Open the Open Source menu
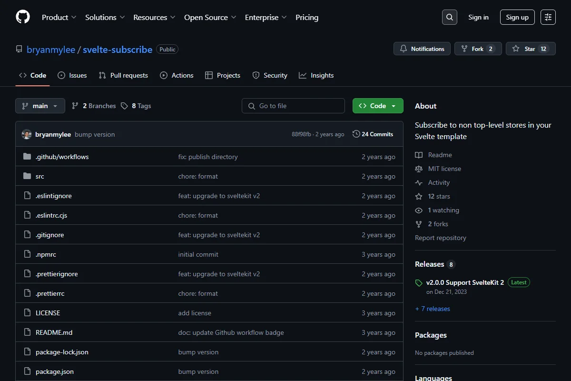This screenshot has width=571, height=381. (x=210, y=17)
